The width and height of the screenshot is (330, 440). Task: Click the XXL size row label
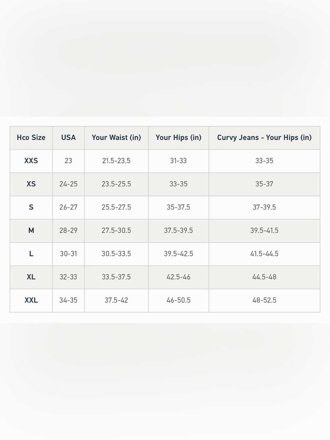[x=31, y=301]
